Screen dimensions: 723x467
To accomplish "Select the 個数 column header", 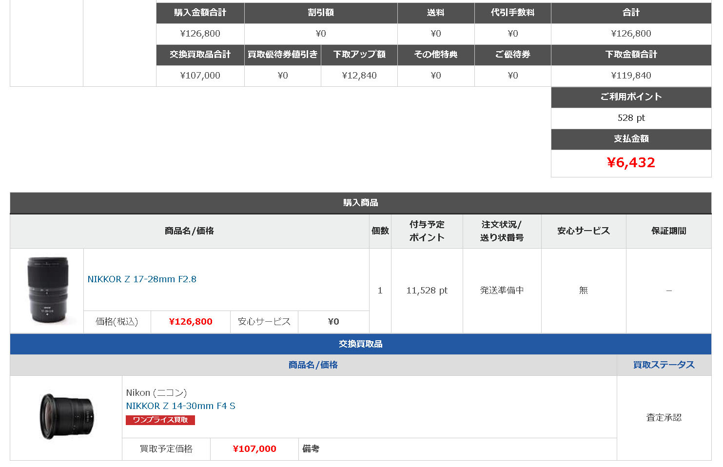I will [x=380, y=231].
